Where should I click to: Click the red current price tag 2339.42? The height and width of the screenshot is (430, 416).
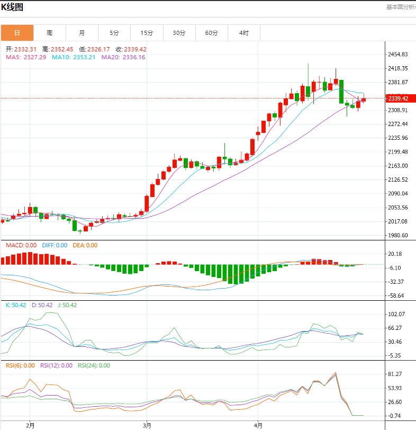(398, 98)
